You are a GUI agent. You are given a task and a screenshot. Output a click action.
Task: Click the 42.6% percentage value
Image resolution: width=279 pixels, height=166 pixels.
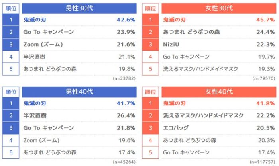coord(126,20)
